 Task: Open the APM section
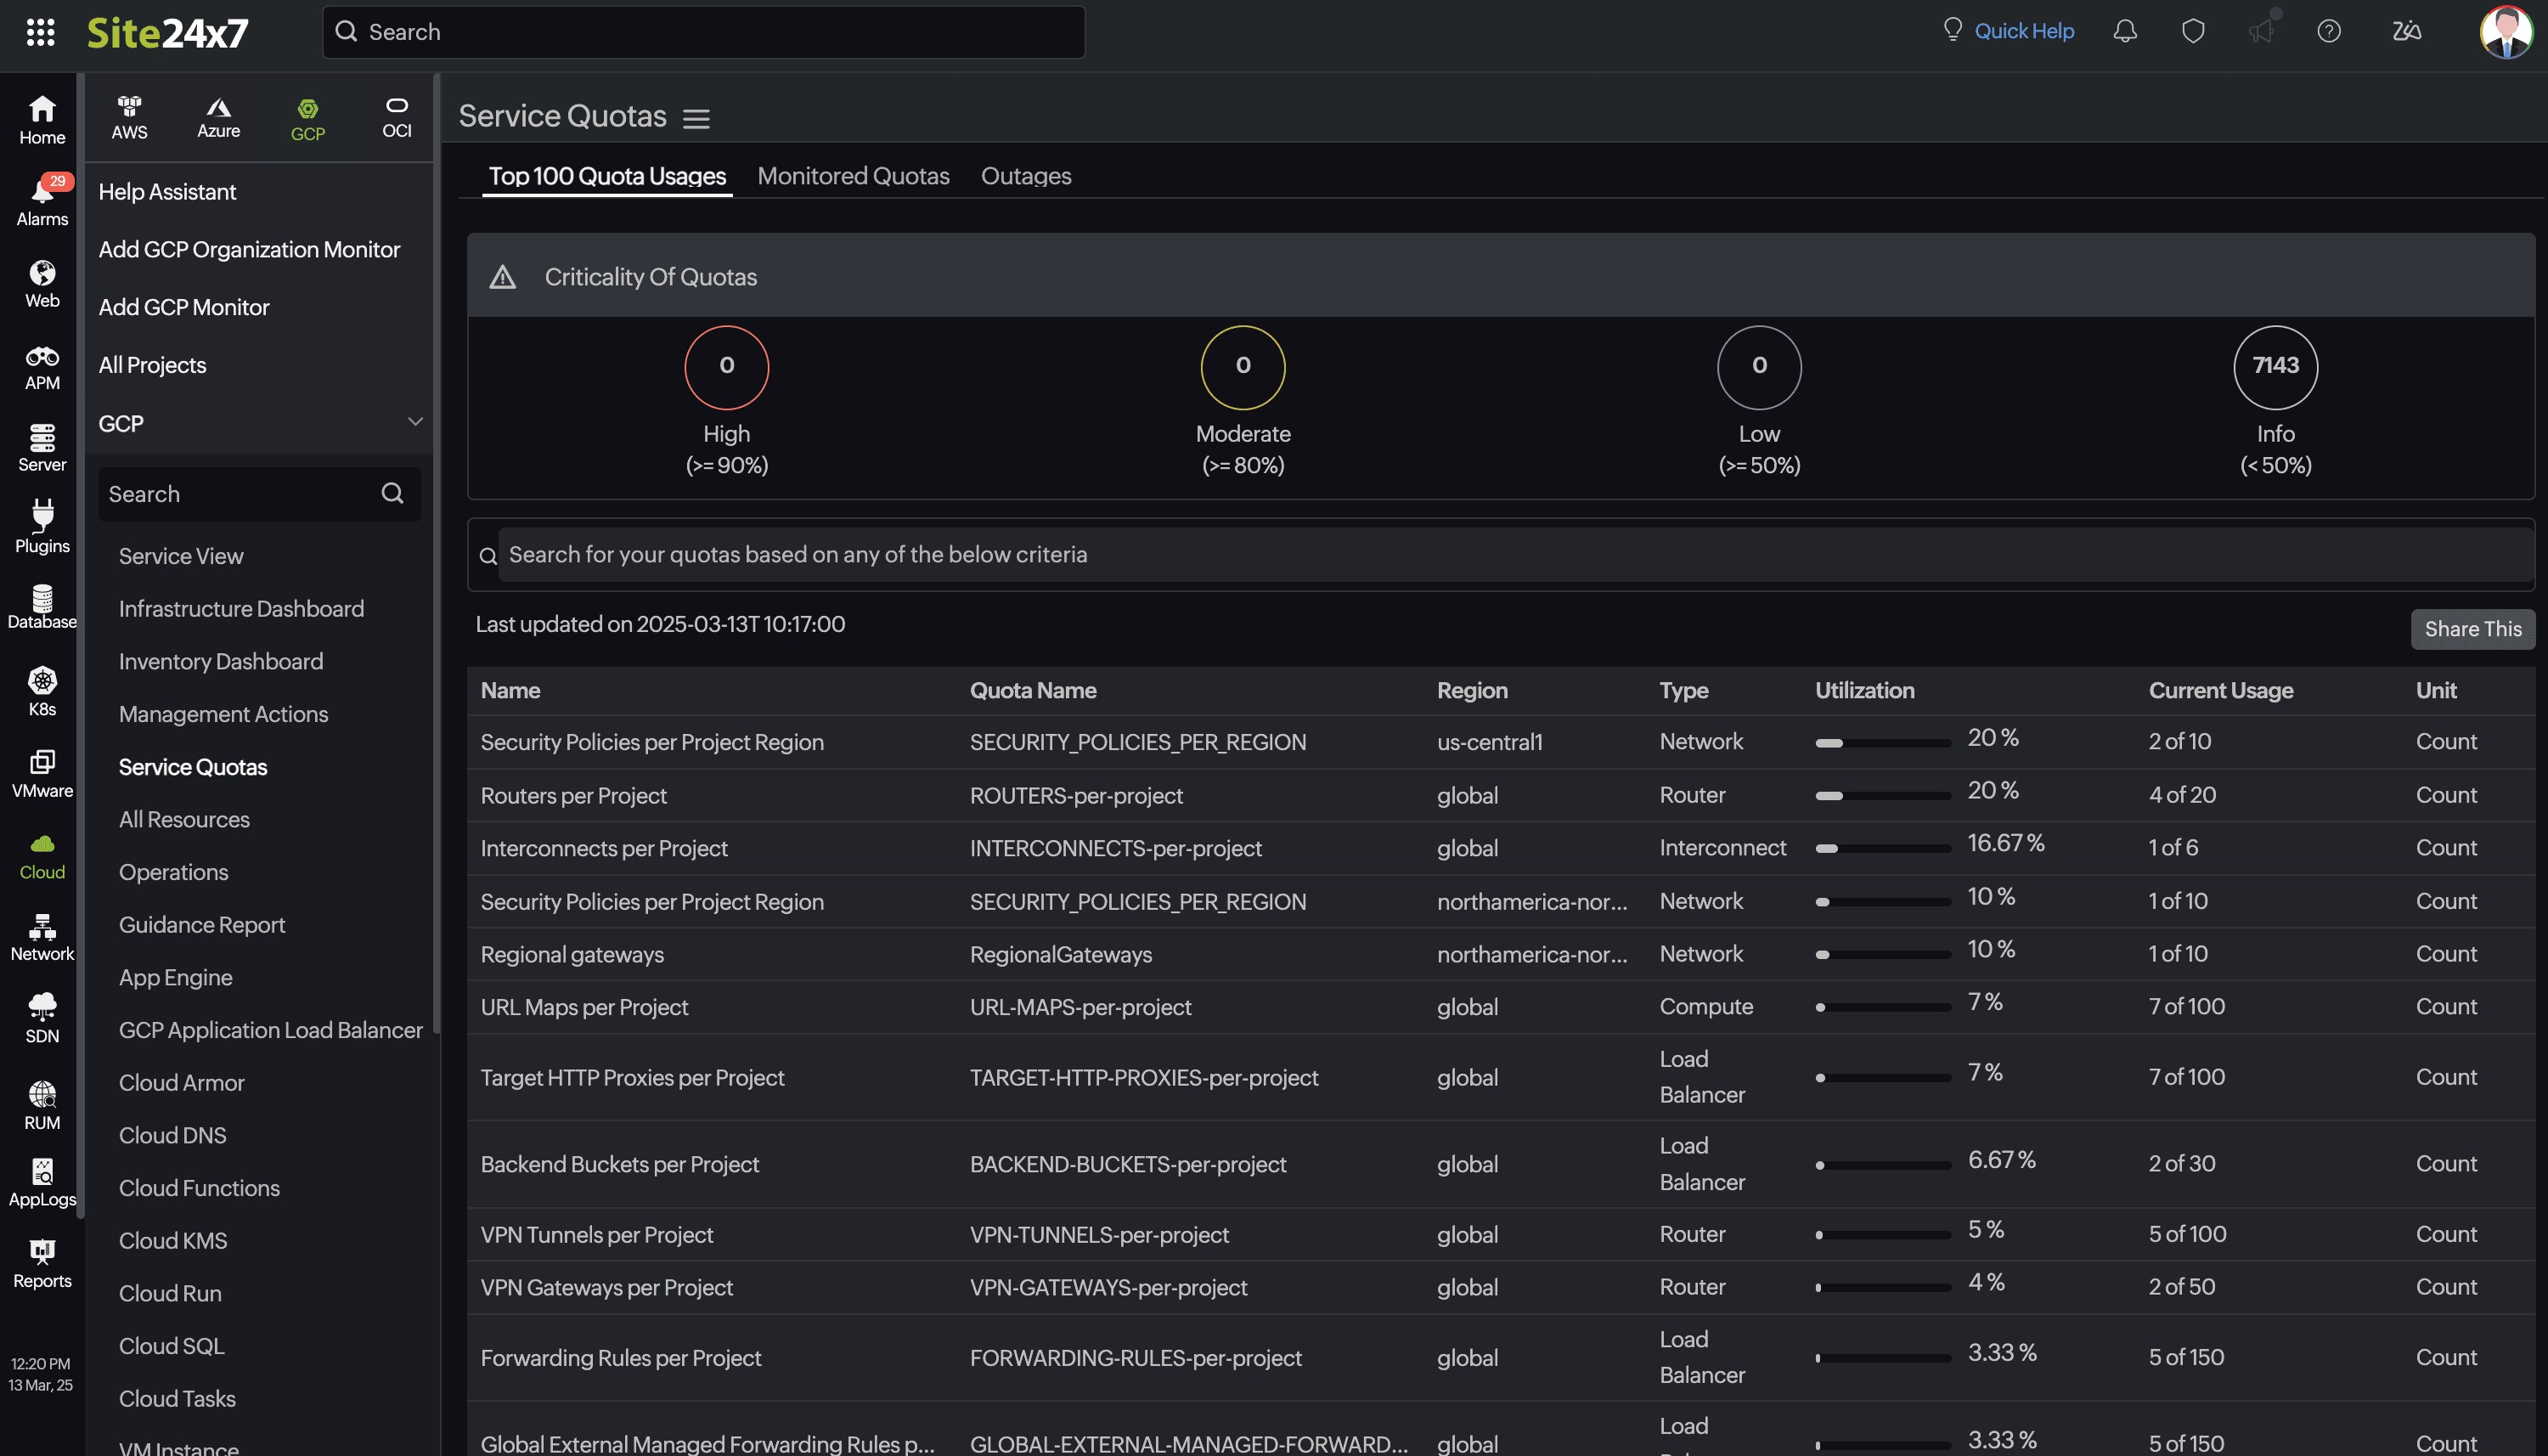42,366
